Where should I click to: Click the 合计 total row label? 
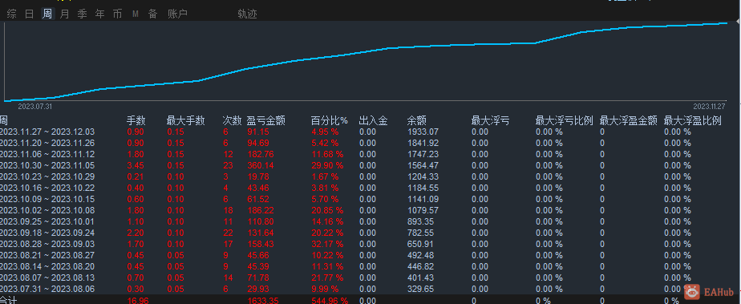click(9, 300)
